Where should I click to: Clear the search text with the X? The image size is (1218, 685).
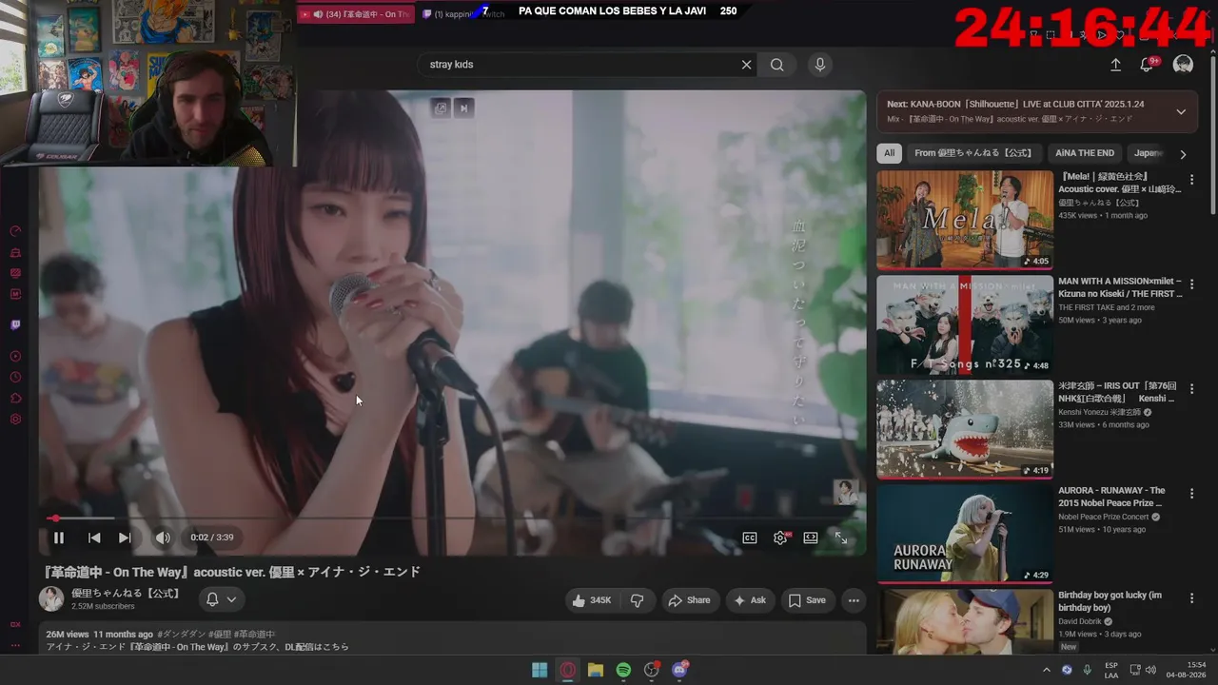pyautogui.click(x=747, y=65)
